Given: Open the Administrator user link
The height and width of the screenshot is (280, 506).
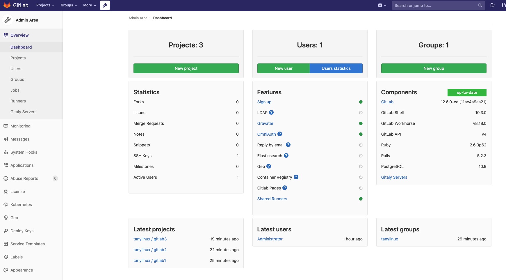Looking at the screenshot, I should 270,239.
